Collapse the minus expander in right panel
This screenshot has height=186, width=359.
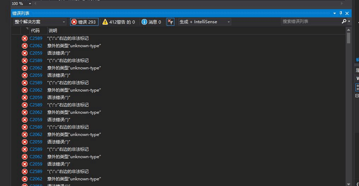357,95
